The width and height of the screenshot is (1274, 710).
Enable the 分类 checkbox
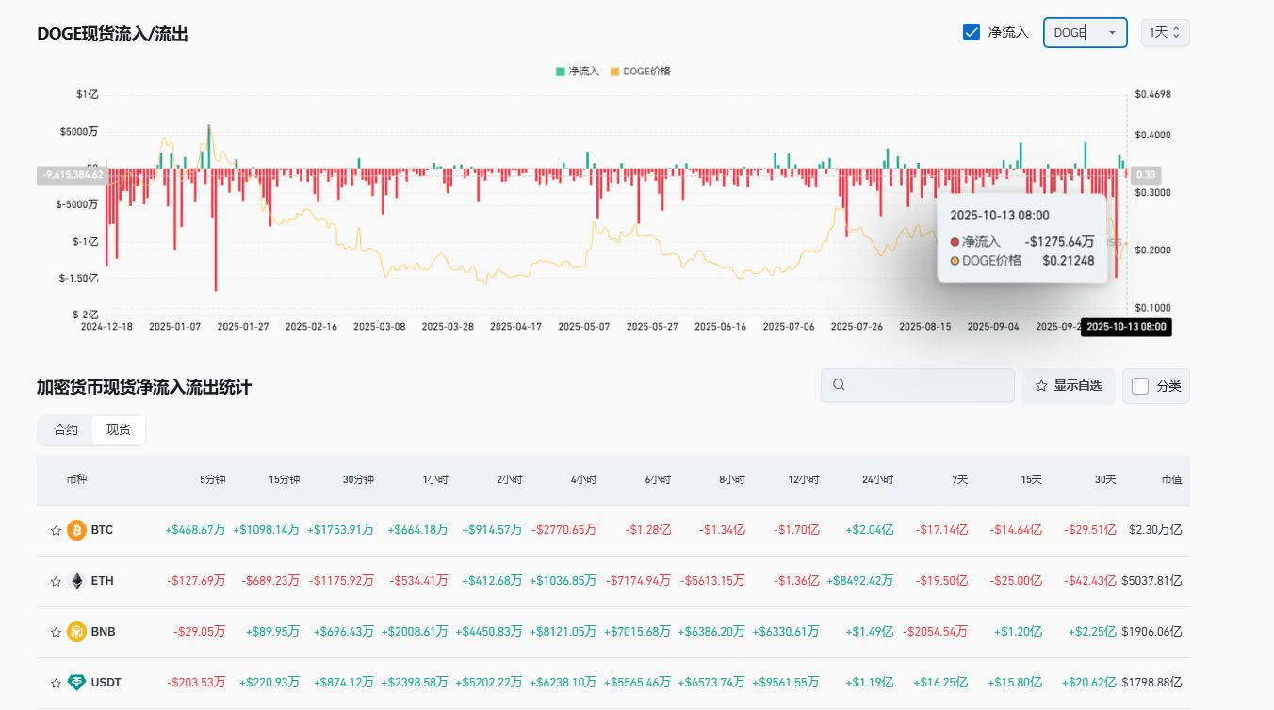pyautogui.click(x=1140, y=386)
